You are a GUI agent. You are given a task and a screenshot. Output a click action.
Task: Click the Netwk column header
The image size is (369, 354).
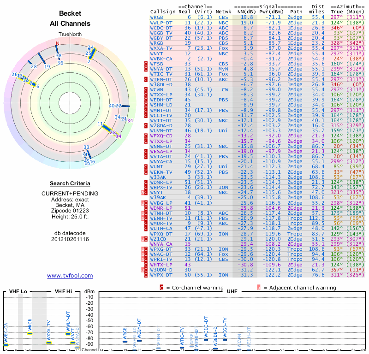tap(223, 12)
